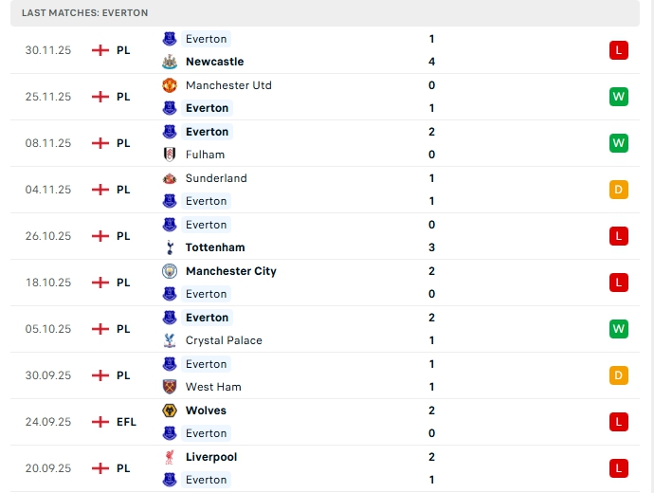Select the draw badge for Sunderland match
This screenshot has width=654, height=493.
(619, 190)
